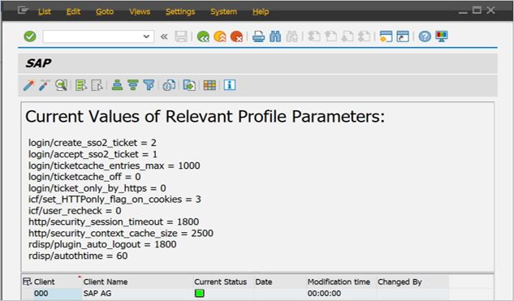
Task: Click the Choose Layout grid icon
Action: (209, 85)
